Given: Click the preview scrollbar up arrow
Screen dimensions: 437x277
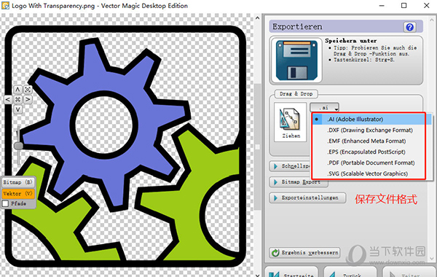Looking at the screenshot, I should (x=258, y=18).
